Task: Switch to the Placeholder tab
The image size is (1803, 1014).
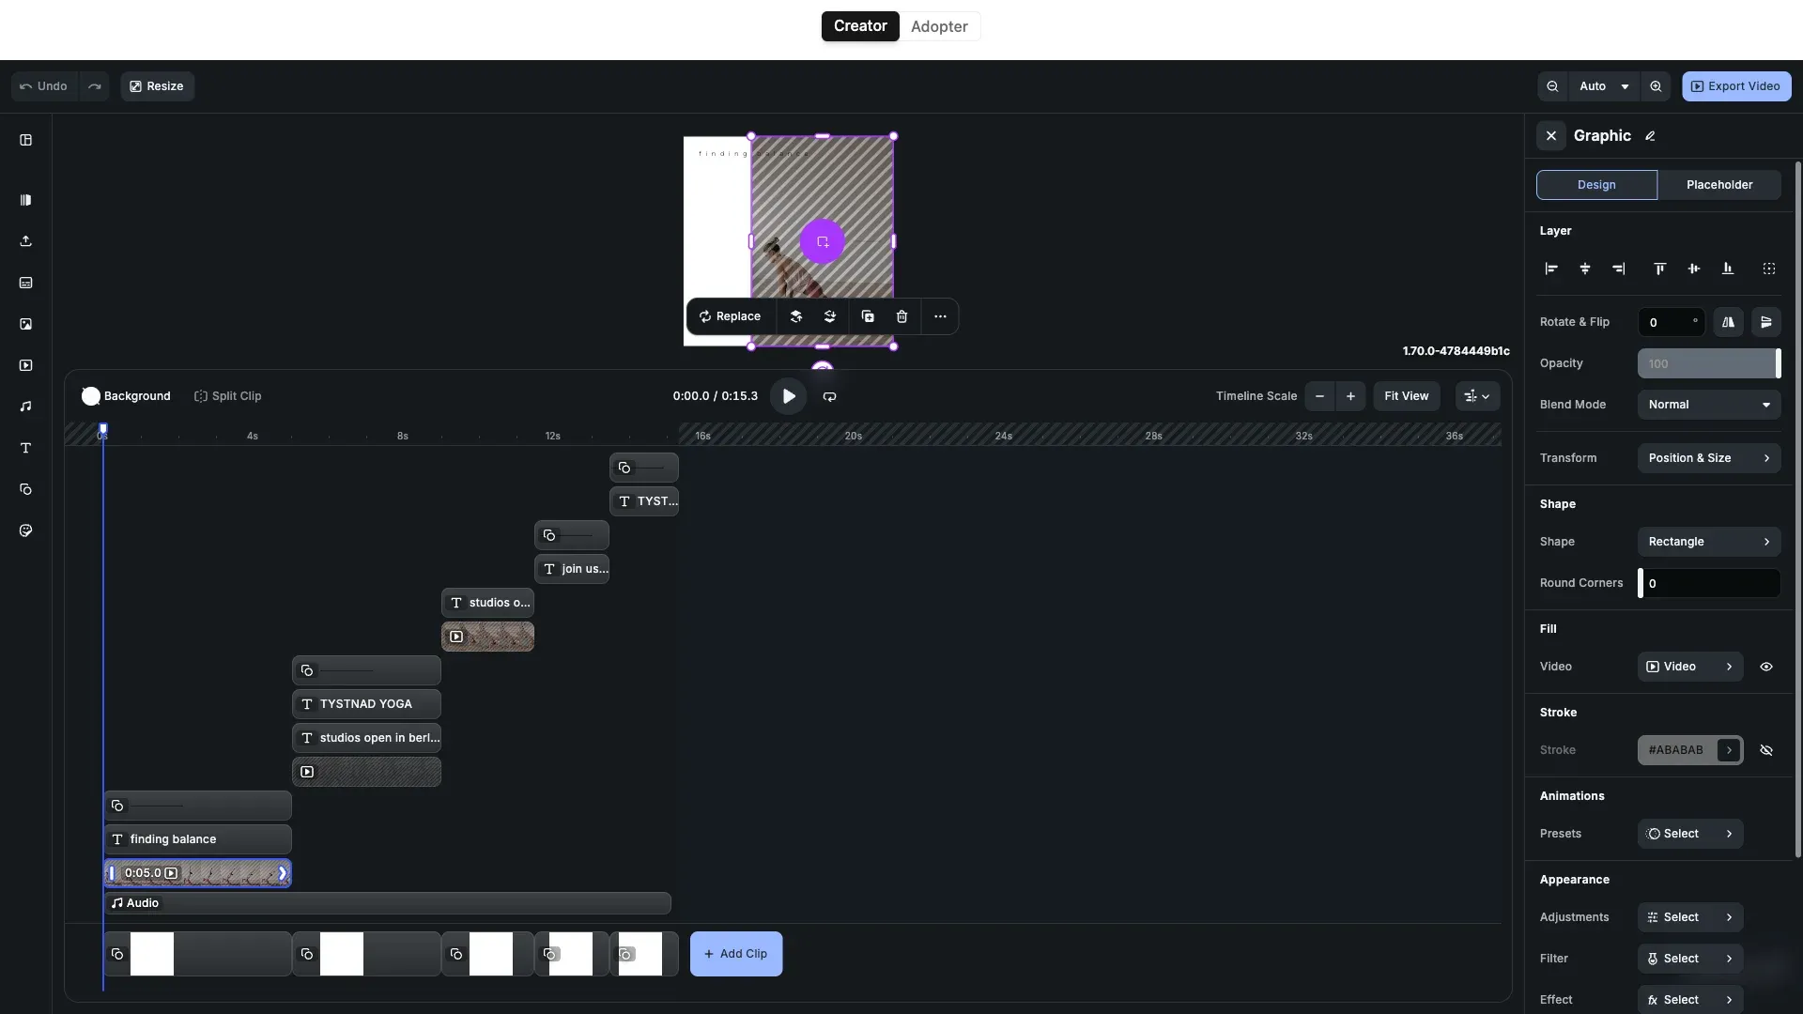Action: (x=1719, y=185)
